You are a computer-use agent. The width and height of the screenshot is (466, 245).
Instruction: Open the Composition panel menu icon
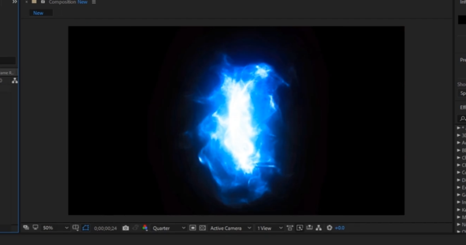(x=94, y=2)
